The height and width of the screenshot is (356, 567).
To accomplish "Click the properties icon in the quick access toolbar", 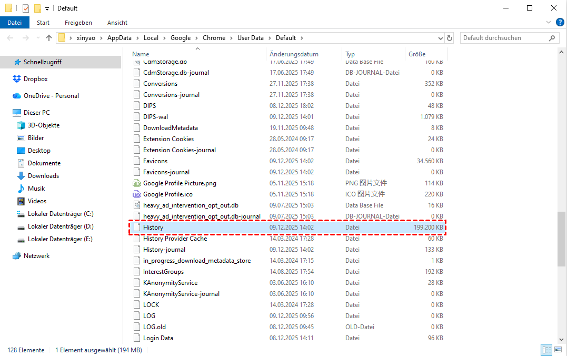I will (26, 8).
